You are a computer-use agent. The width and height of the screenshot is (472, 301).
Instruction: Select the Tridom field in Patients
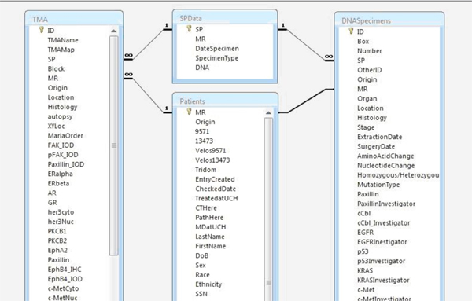(205, 170)
